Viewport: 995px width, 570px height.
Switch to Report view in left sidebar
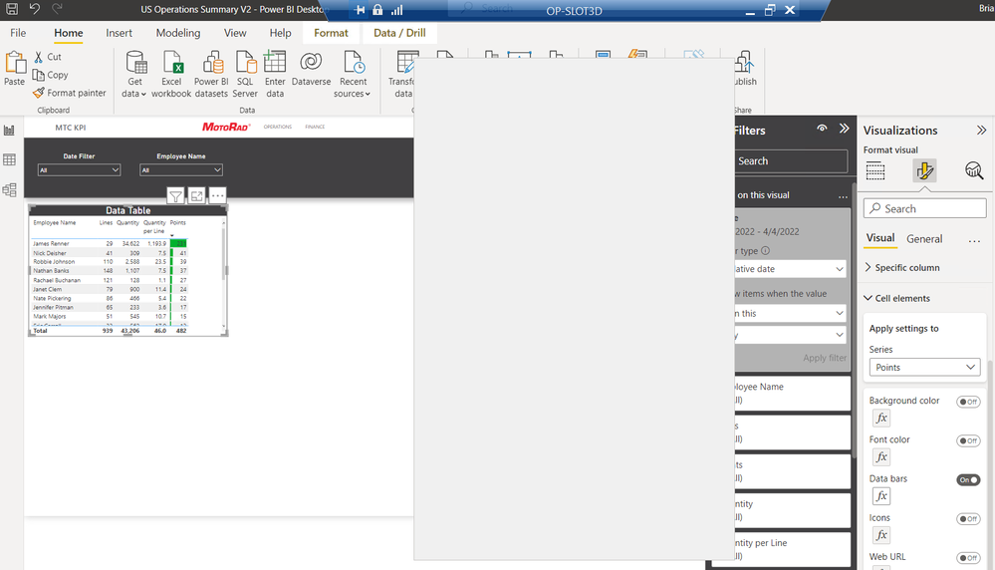coord(10,131)
